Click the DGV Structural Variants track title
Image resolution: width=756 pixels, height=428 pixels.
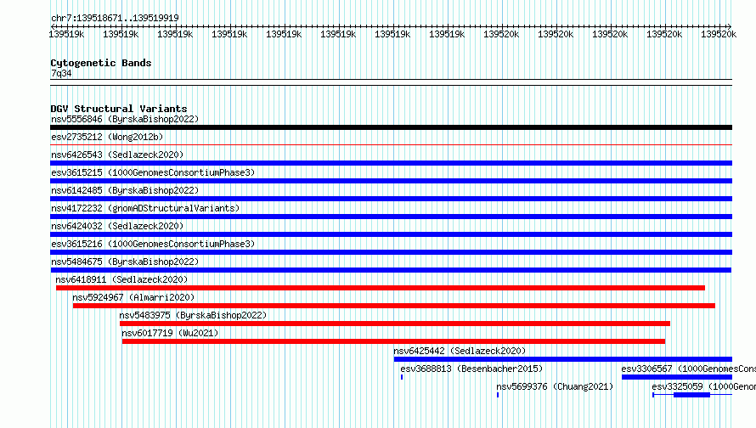[x=119, y=109]
